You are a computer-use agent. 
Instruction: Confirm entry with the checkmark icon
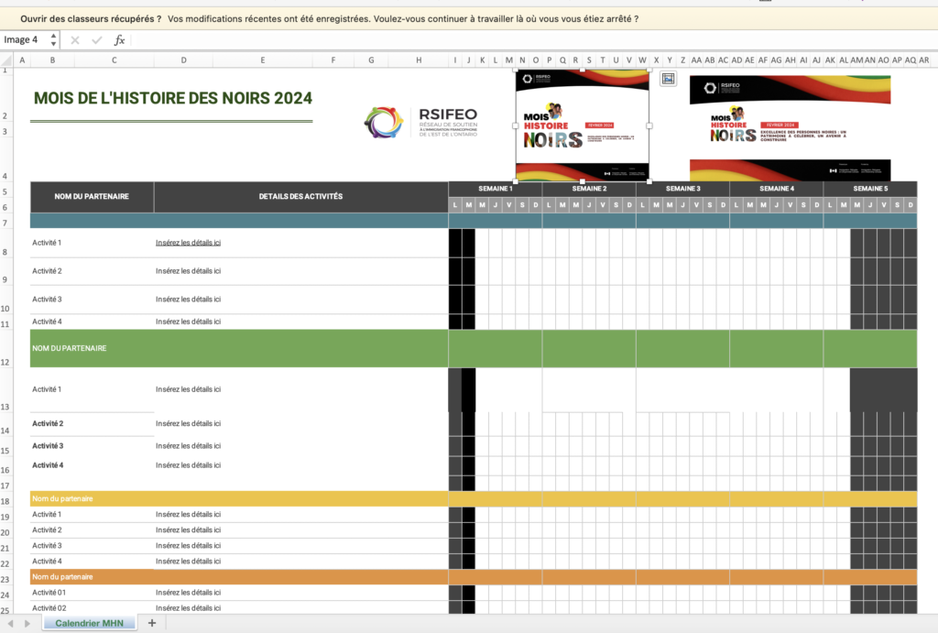97,40
